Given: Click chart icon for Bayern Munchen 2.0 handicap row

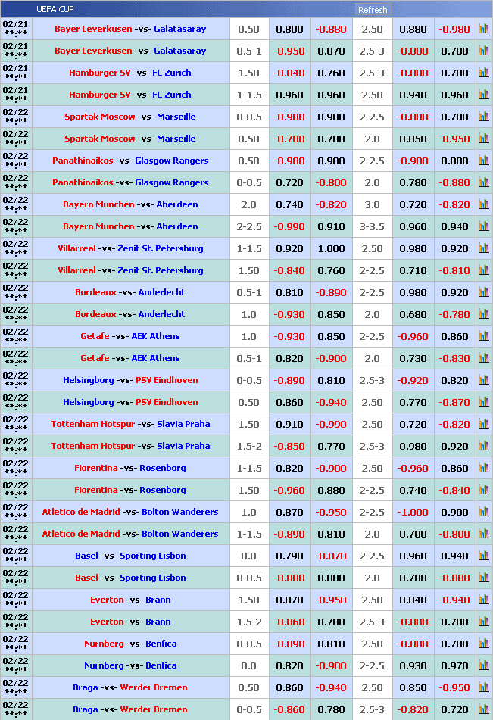Looking at the screenshot, I should pos(483,205).
